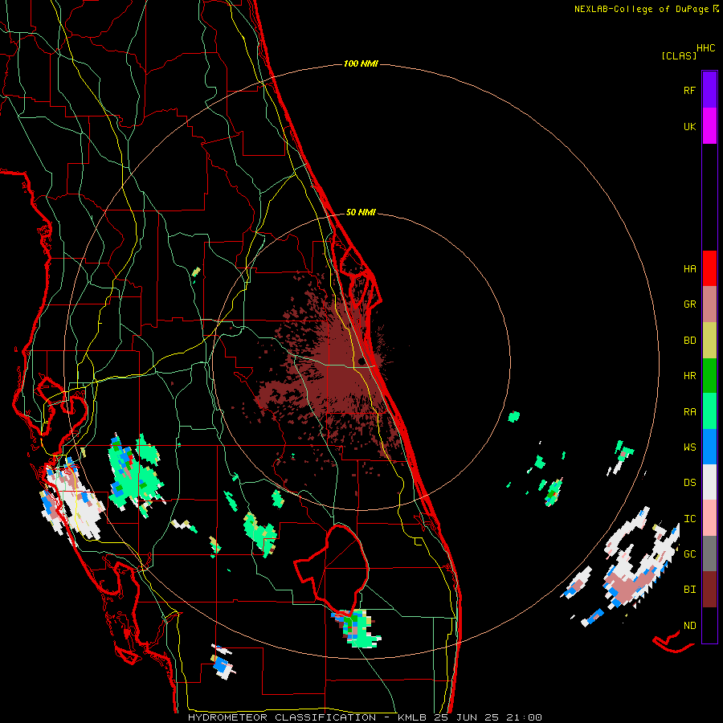The image size is (723, 723).
Task: Click the white DS legend swatch
Action: point(709,482)
